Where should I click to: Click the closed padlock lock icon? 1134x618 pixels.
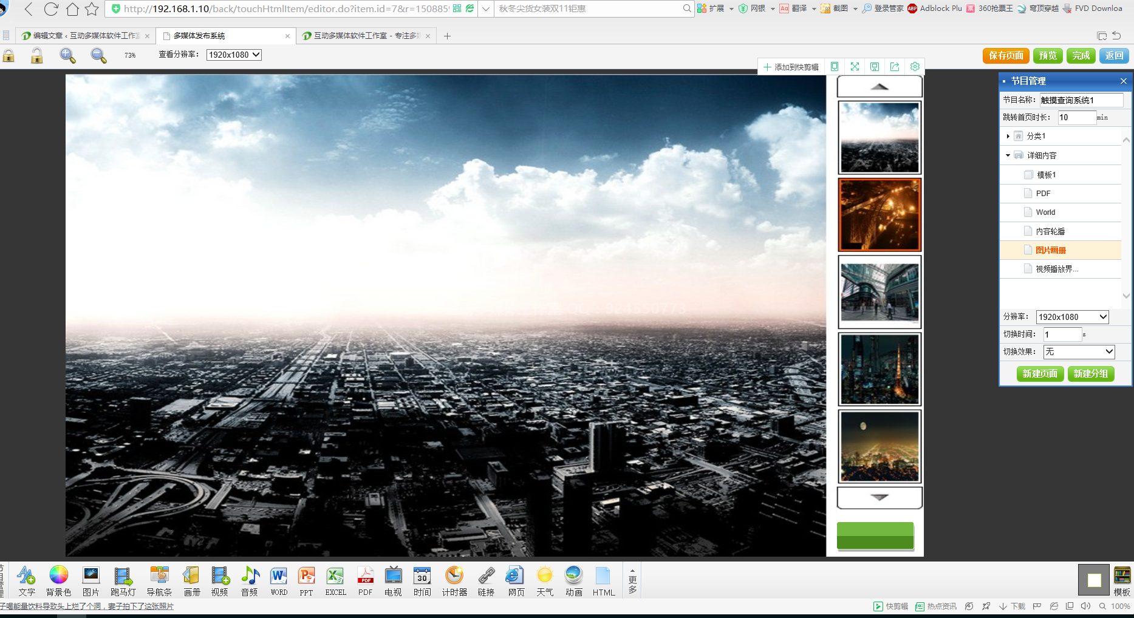click(9, 56)
